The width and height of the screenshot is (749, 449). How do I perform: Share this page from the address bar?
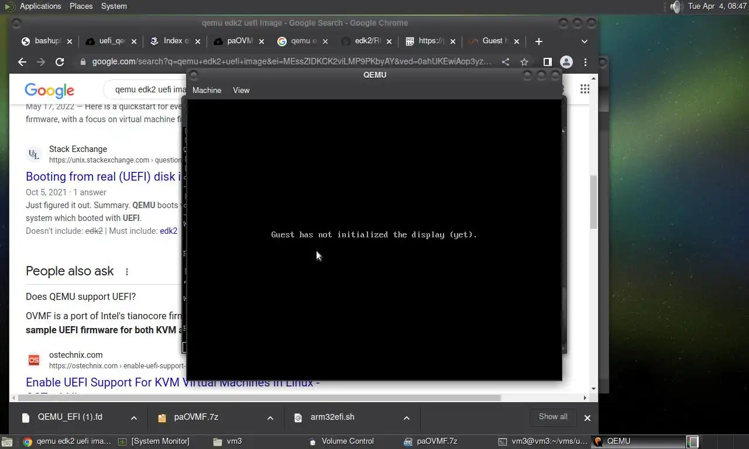[x=506, y=62]
